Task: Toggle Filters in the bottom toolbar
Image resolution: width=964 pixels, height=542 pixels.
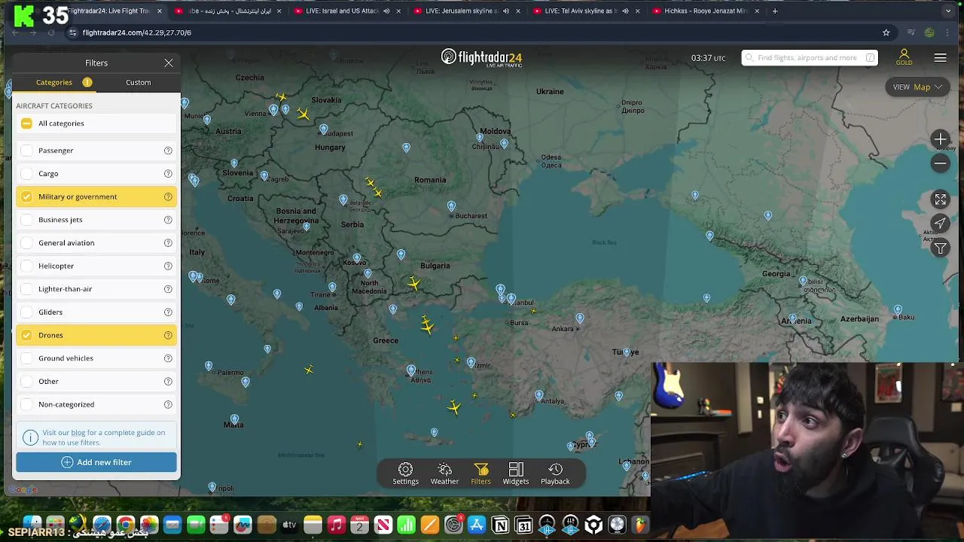Action: point(480,473)
